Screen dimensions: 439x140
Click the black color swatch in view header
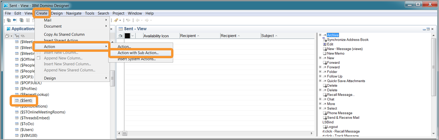click(127, 36)
